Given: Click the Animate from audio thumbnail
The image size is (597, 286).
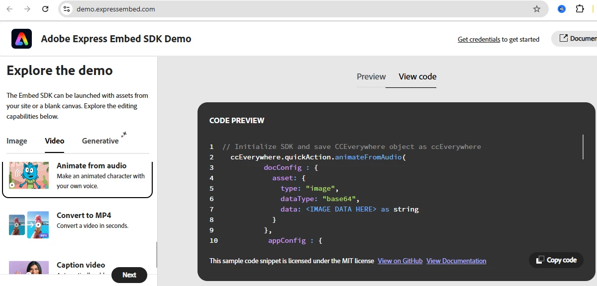Looking at the screenshot, I should coord(29,175).
